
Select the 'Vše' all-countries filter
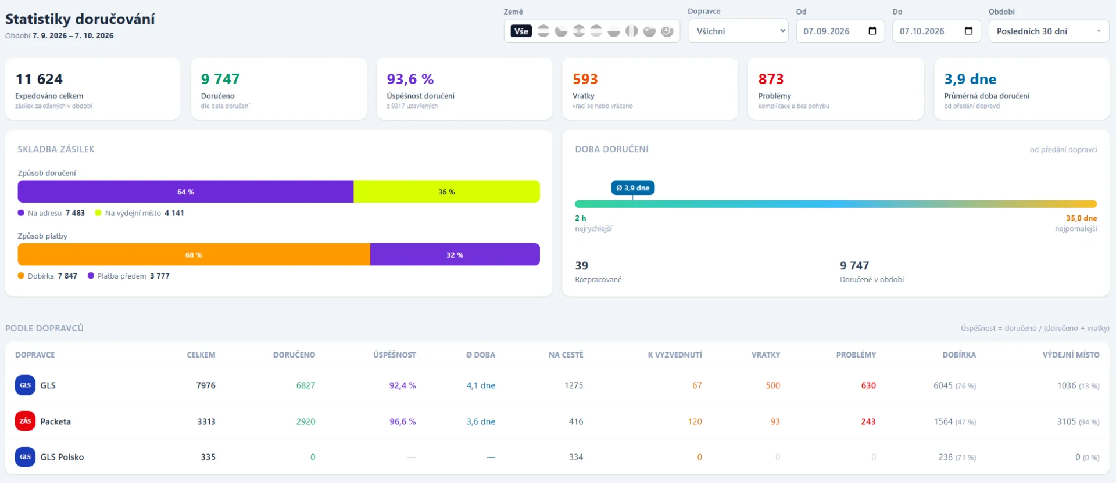[521, 31]
